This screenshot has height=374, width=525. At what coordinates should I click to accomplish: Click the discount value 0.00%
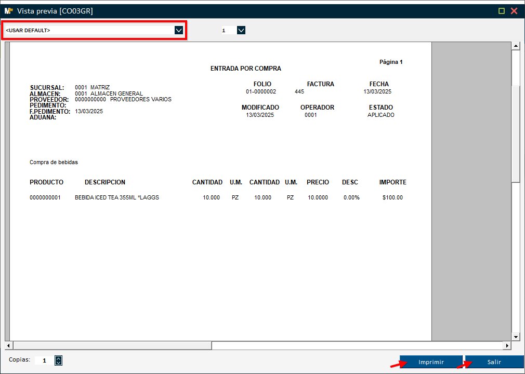point(351,198)
